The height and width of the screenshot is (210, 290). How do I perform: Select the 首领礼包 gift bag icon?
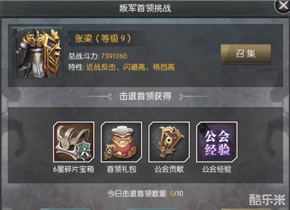point(121,142)
